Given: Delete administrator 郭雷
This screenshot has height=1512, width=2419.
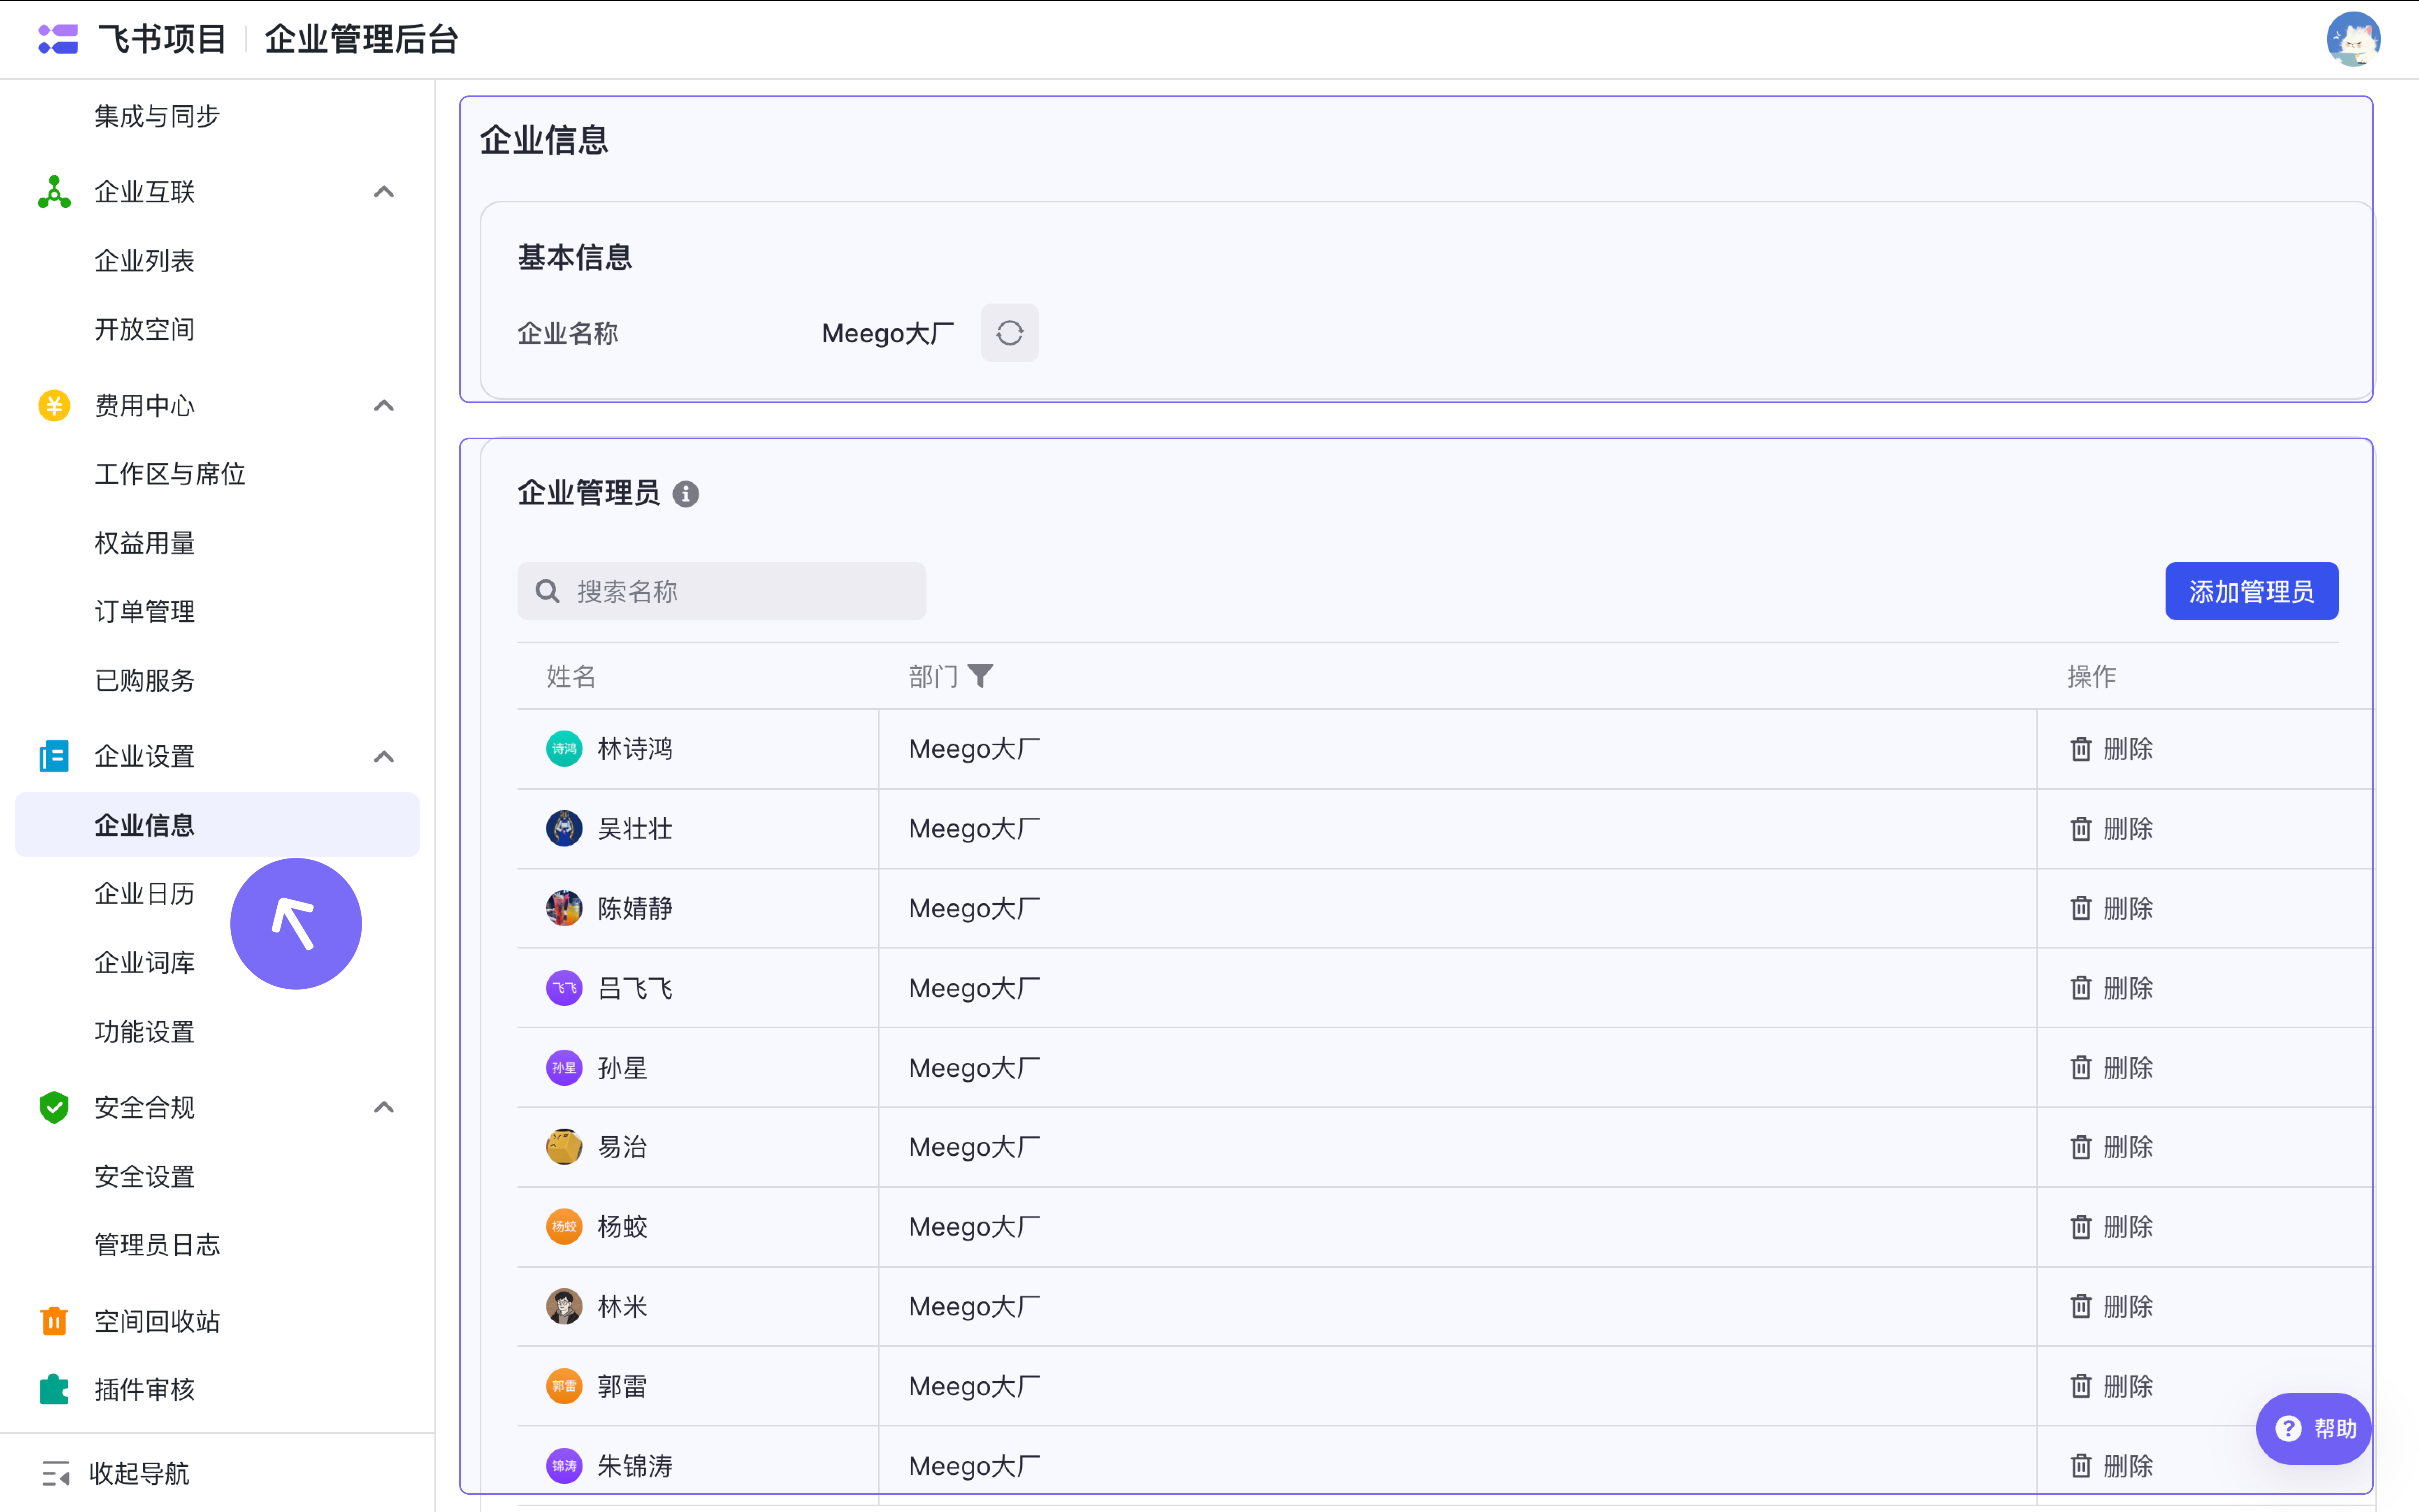Looking at the screenshot, I should tap(2111, 1386).
